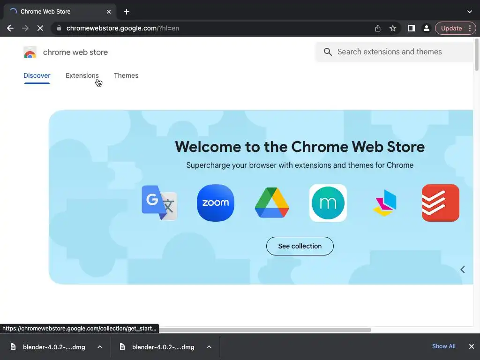Click the first blender dmg file icon
Image resolution: width=480 pixels, height=360 pixels.
pos(13,346)
